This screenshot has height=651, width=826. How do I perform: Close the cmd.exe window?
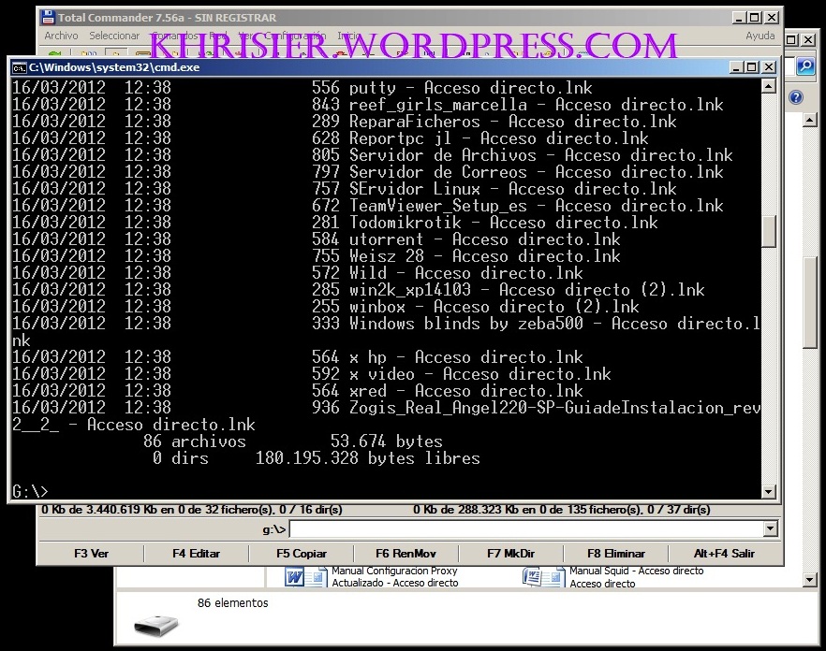pos(769,67)
